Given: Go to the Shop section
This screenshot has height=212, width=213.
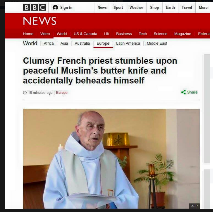Looking at the screenshot, I should tap(154, 7).
